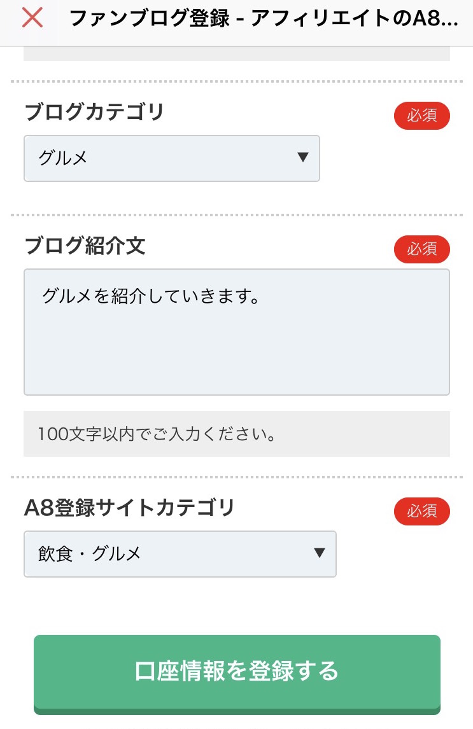Viewport: 473px width, 729px height.
Task: Select the 飲食・グルメ value text
Action: point(89,553)
